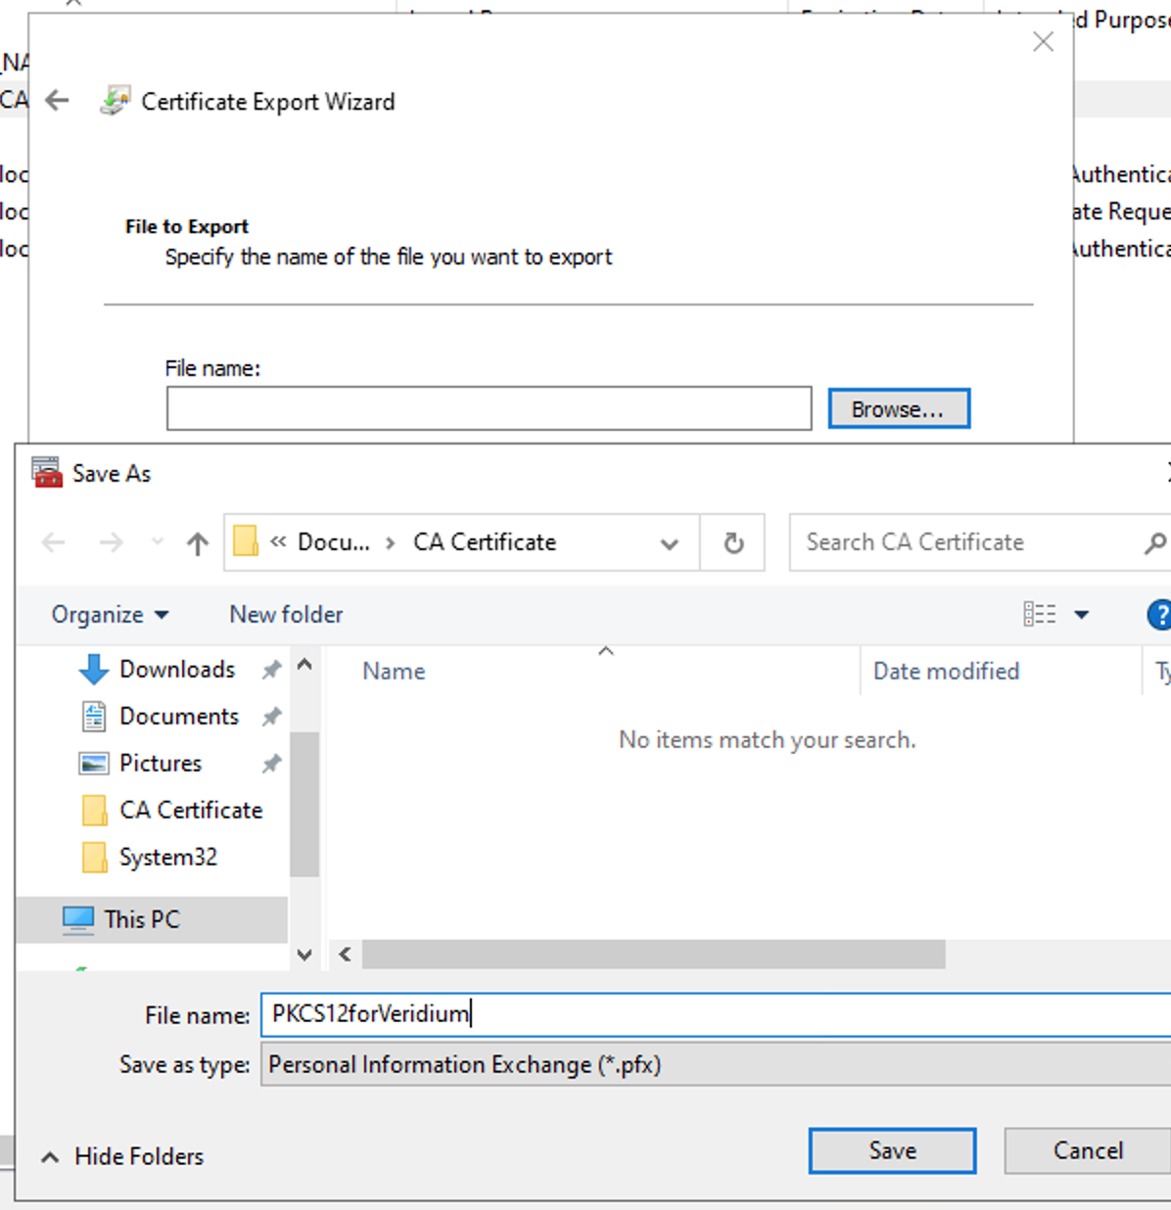Click the change view layout icon
Viewport: 1171px width, 1210px height.
pyautogui.click(x=1040, y=615)
